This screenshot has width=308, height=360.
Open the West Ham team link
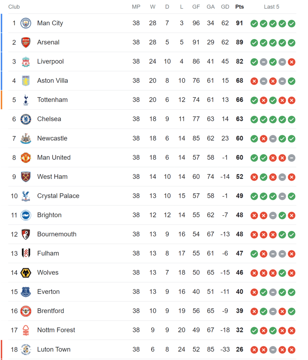point(52,176)
